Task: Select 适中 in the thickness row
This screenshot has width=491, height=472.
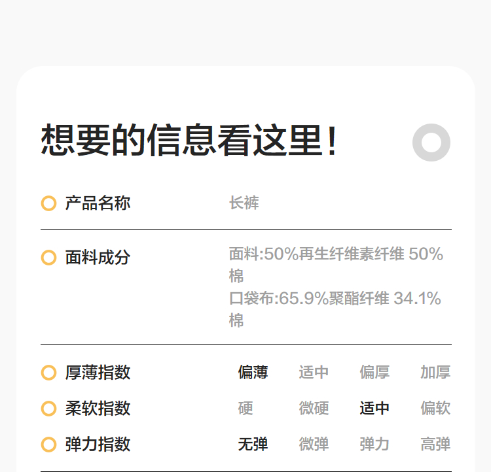Action: tap(314, 373)
